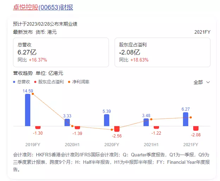
Task: Select the 2021H1 red bar -1.22
Action: tap(156, 127)
